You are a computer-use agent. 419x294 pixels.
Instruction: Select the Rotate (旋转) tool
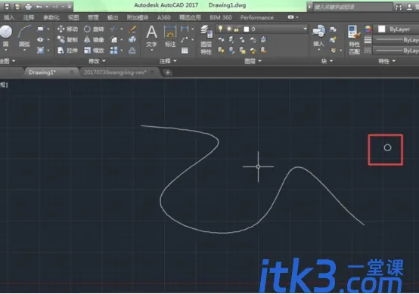(x=94, y=29)
